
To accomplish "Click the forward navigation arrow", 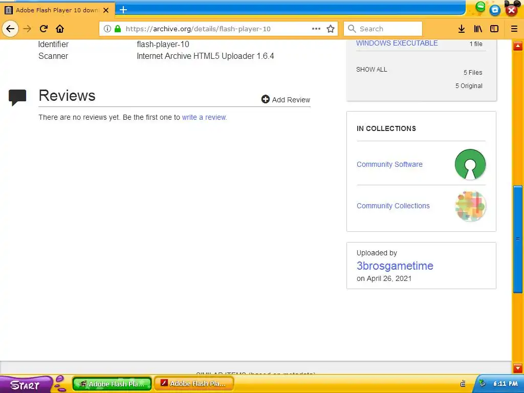I will [27, 29].
